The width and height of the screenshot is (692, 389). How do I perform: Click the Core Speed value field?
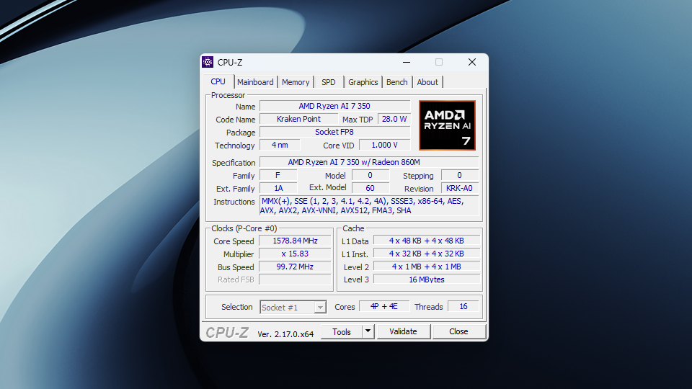pos(295,241)
